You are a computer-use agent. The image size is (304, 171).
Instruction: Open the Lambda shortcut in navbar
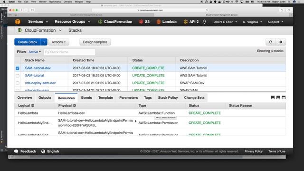coord(166,22)
